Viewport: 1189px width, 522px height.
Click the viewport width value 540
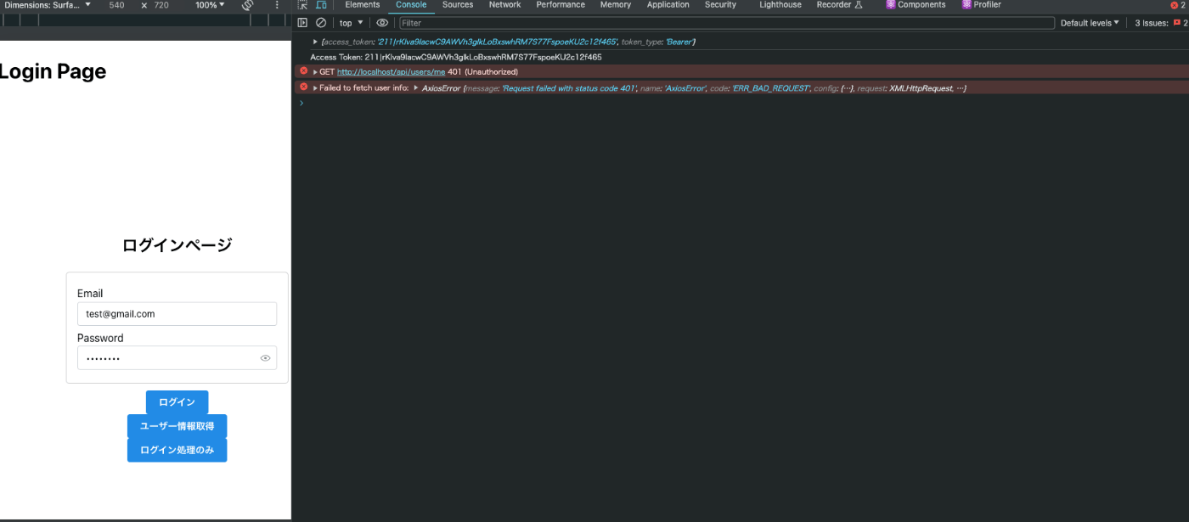(117, 5)
